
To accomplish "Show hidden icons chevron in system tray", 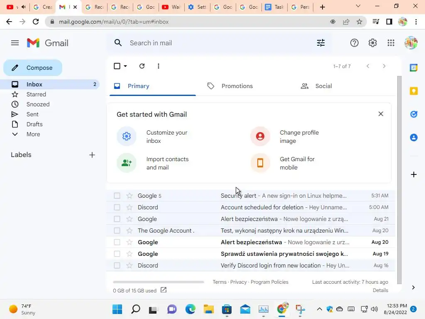I will point(320,309).
